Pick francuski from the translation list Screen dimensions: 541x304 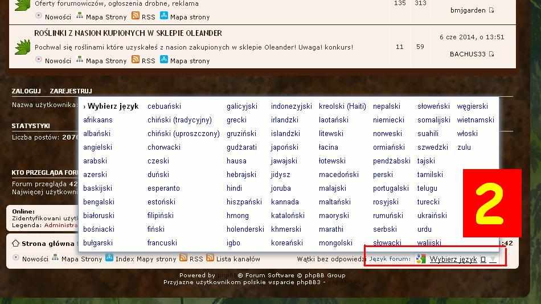tap(162, 243)
